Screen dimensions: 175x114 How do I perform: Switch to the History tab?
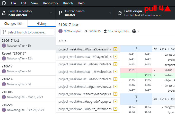[41, 23]
